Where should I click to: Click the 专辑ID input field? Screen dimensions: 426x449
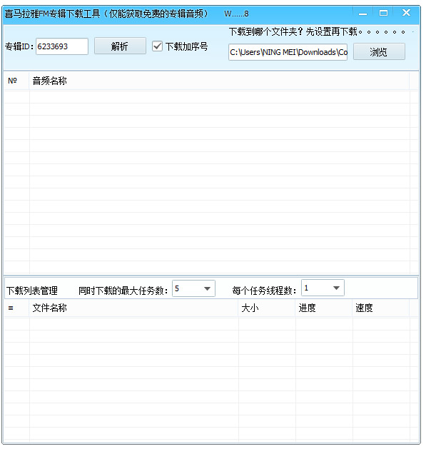pos(62,46)
